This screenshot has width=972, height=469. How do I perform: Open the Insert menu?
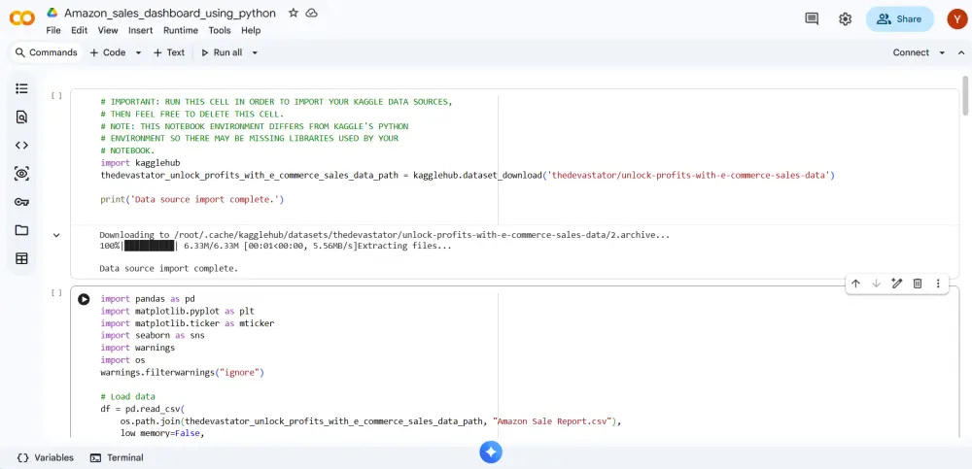pos(141,30)
